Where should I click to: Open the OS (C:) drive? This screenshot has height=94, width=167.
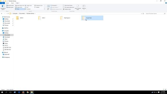click(x=6, y=45)
